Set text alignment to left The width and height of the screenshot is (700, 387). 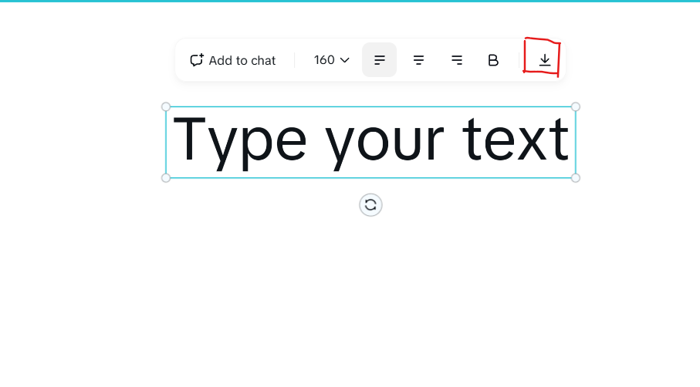tap(380, 60)
